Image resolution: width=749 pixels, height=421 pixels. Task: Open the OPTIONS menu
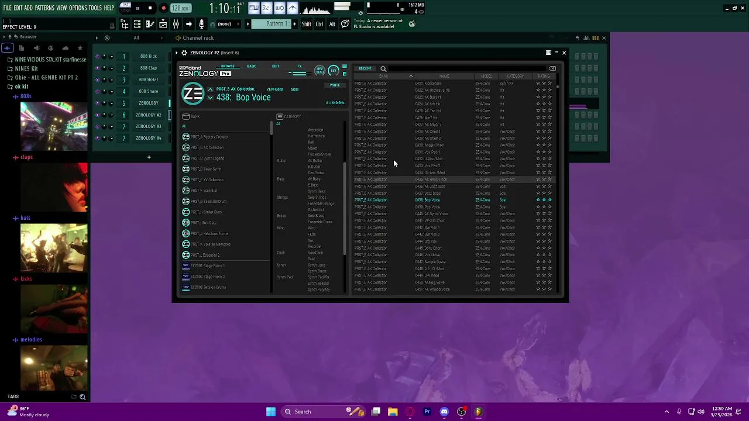pos(78,8)
